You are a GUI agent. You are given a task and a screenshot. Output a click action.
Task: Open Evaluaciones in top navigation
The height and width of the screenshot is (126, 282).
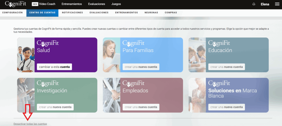[x=96, y=4]
